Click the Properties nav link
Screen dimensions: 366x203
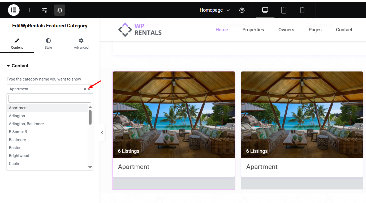pos(253,30)
